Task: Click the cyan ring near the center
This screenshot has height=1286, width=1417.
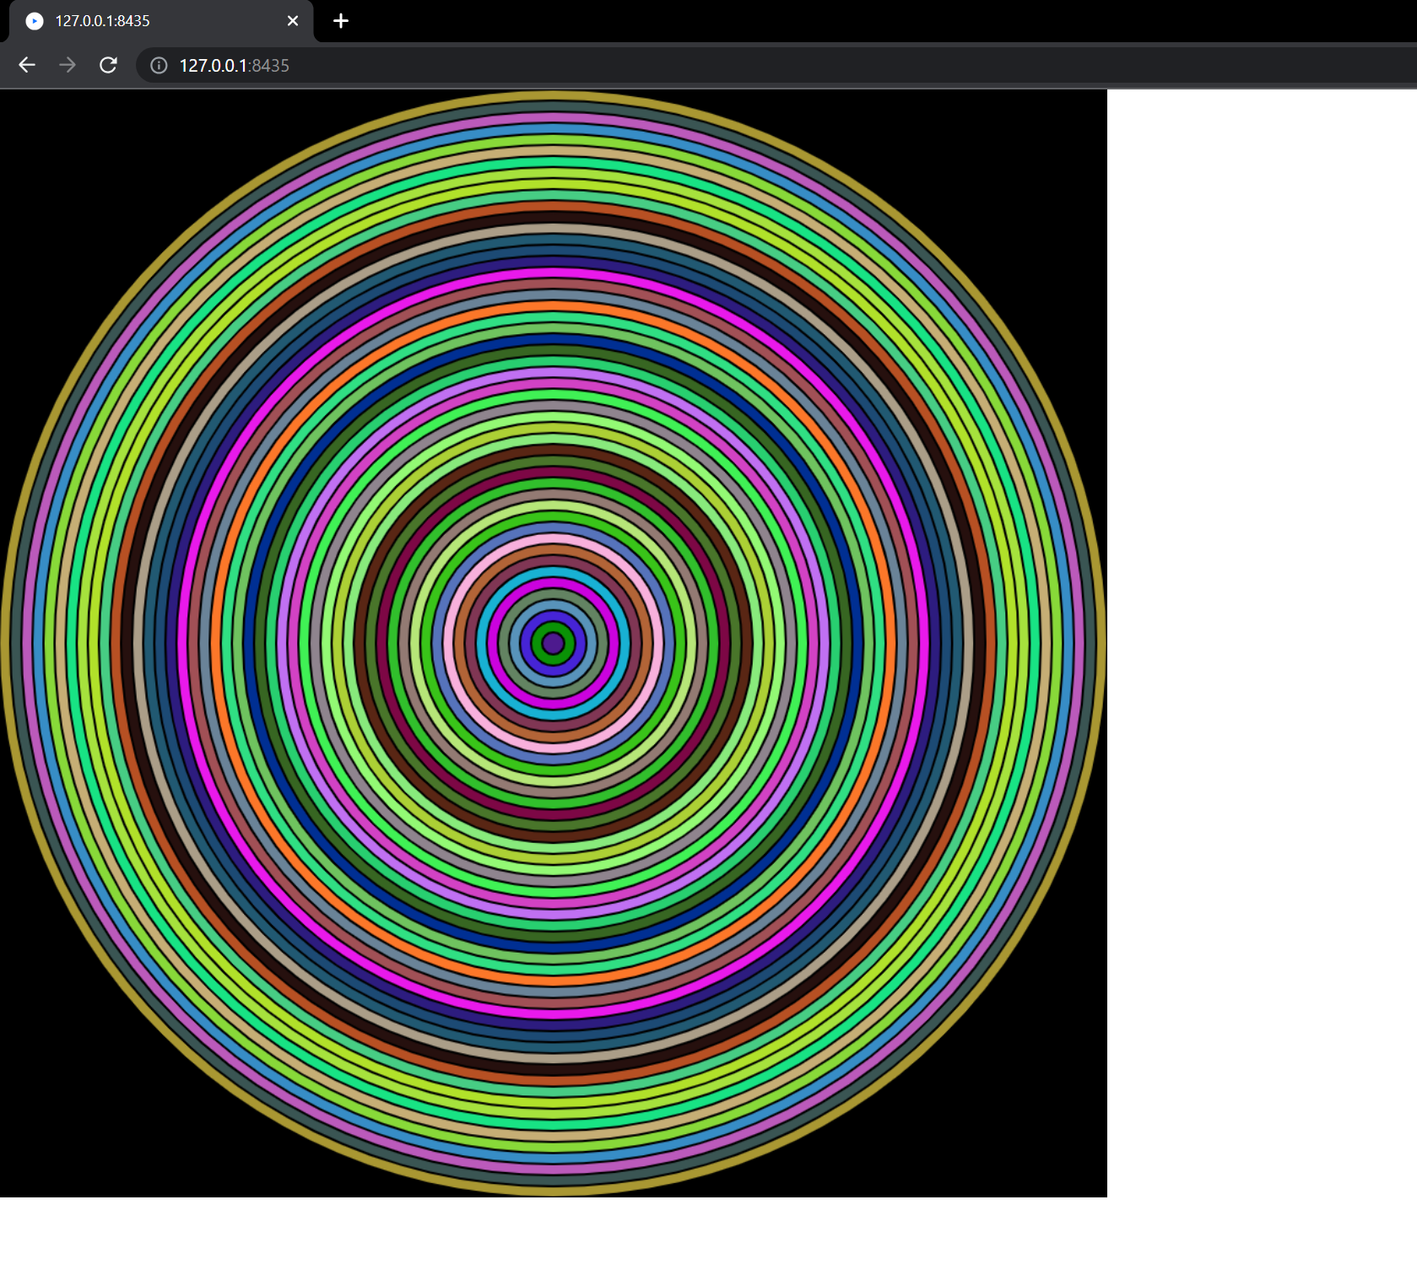Action: coord(553,572)
